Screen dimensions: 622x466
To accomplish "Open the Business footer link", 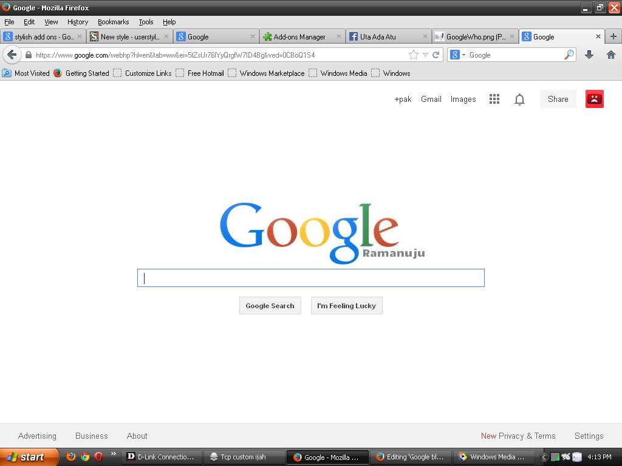I will click(x=92, y=436).
